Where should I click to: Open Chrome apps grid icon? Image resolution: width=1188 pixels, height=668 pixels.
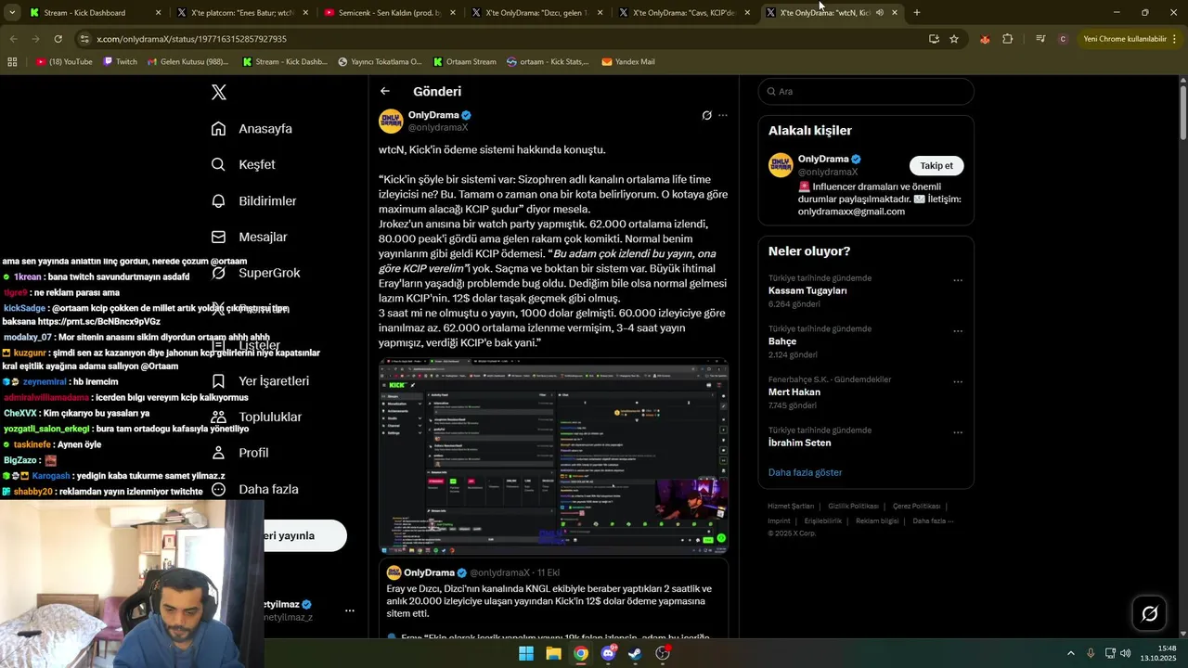coord(12,62)
